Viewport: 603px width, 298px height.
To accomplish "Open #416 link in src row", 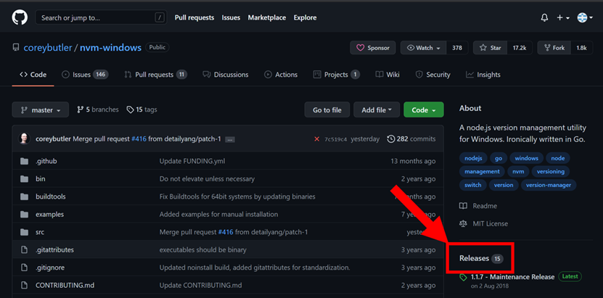I will [x=226, y=232].
